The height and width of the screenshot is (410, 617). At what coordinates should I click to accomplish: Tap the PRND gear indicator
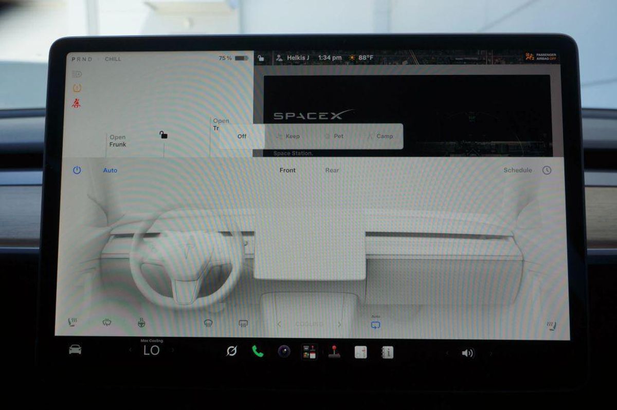pyautogui.click(x=82, y=59)
